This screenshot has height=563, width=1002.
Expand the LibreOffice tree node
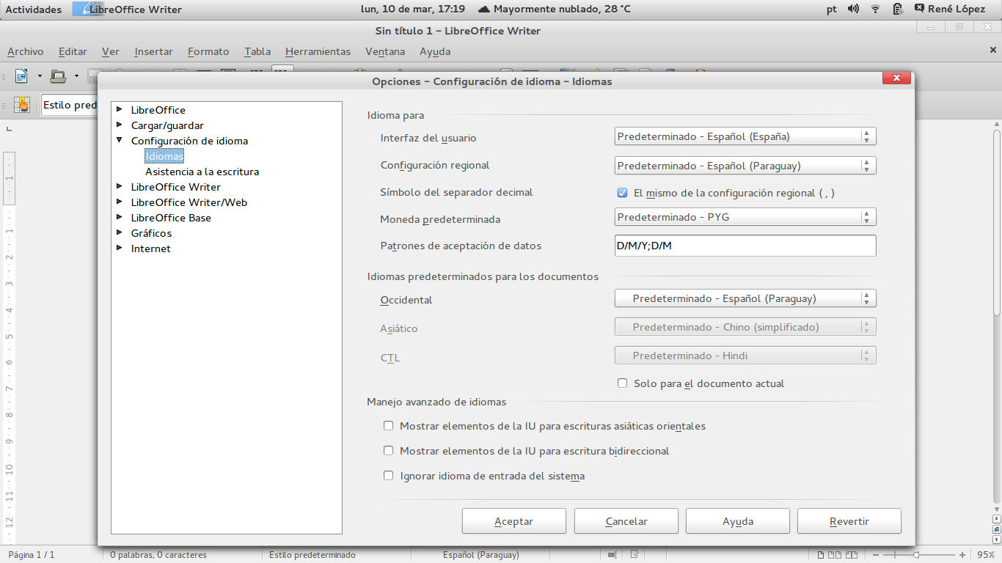click(x=120, y=109)
